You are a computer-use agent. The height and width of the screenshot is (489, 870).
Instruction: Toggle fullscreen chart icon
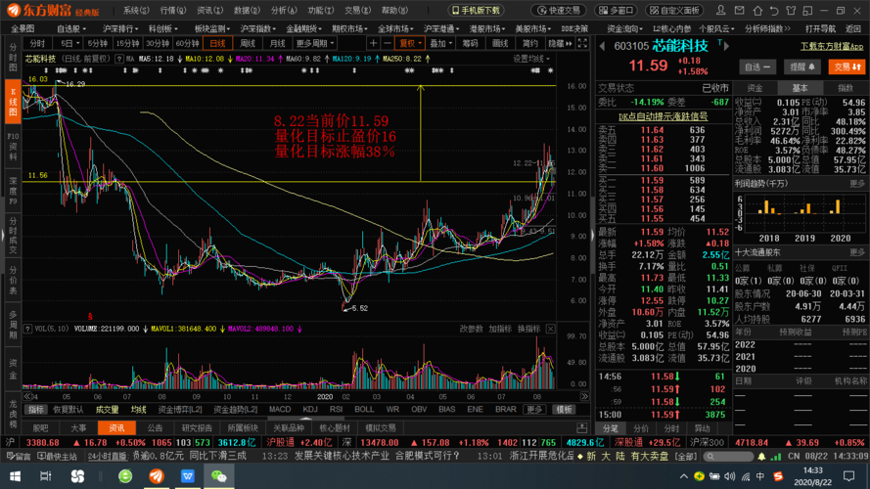click(x=582, y=43)
